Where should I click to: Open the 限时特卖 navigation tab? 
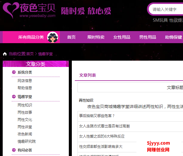click(96, 37)
